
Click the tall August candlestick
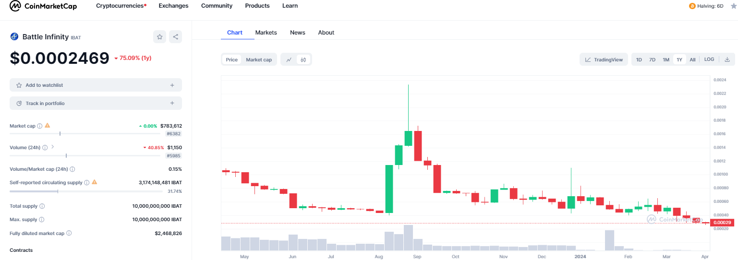(x=389, y=189)
